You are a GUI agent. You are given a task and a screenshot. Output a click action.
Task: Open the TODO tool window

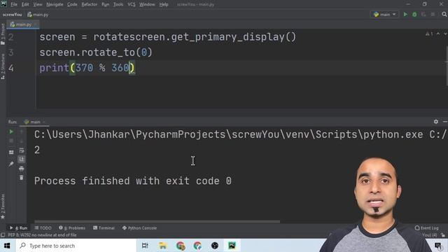[x=43, y=228]
